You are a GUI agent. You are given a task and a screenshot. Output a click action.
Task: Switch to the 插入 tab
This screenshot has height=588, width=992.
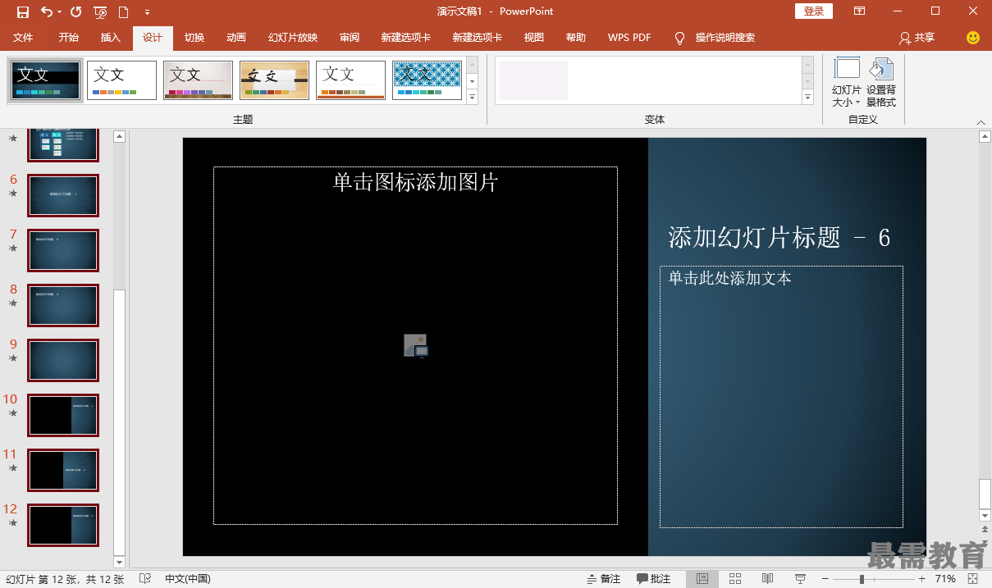(x=111, y=38)
